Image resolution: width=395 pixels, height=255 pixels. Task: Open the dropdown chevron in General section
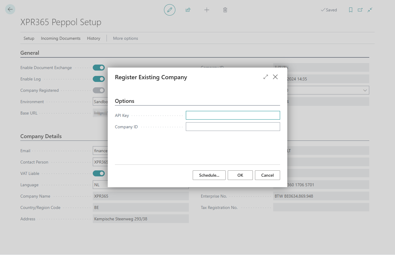(365, 90)
